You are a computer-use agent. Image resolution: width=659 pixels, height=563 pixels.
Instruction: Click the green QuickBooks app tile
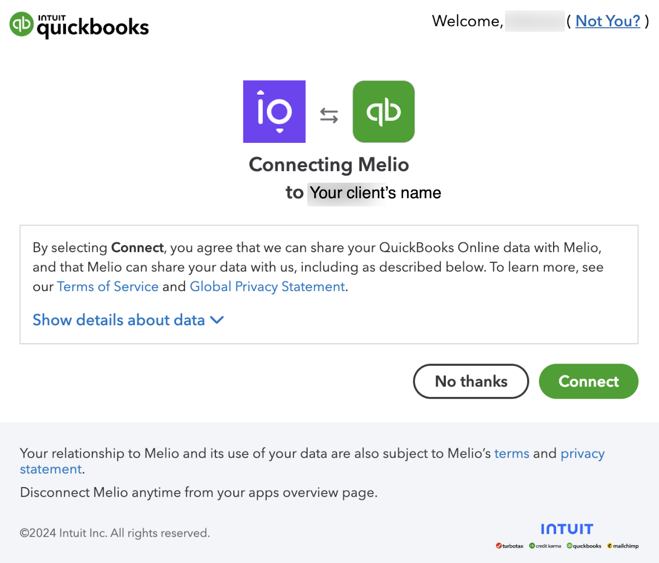pos(383,112)
